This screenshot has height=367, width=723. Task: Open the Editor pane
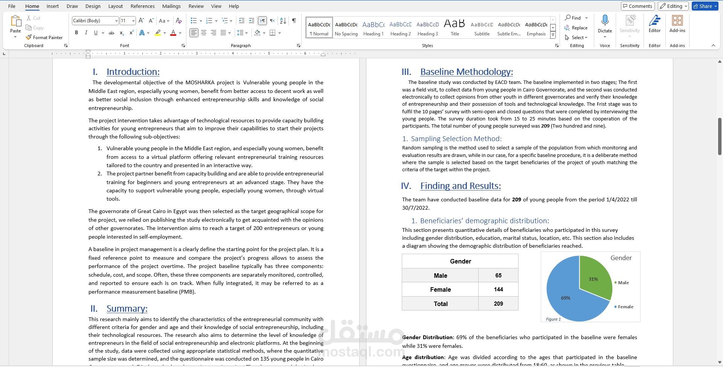[654, 24]
